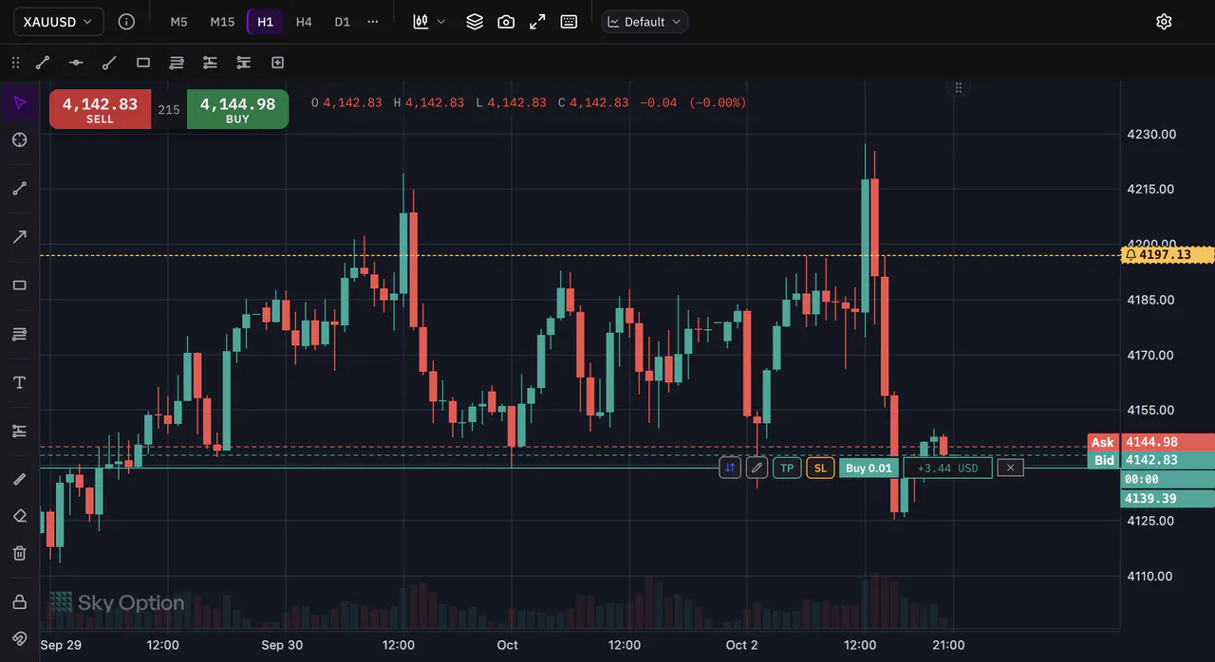This screenshot has width=1215, height=662.
Task: Select the text tool in left sidebar
Action: click(19, 382)
